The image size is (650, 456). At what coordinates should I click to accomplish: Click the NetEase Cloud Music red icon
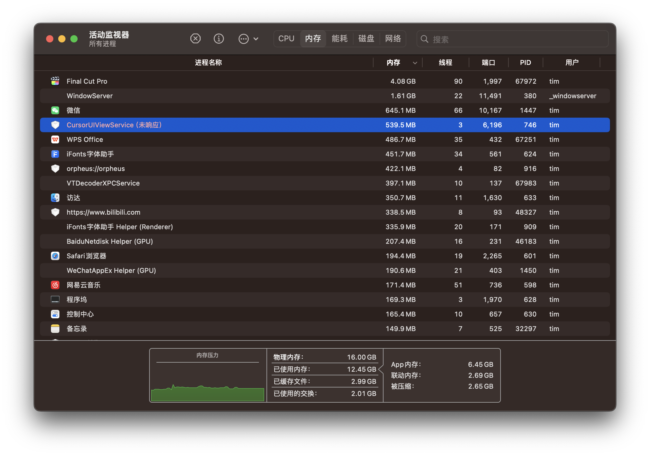coord(55,285)
